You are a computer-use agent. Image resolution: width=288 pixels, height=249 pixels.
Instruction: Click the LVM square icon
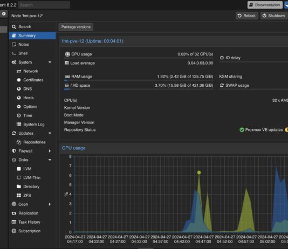tap(19, 169)
